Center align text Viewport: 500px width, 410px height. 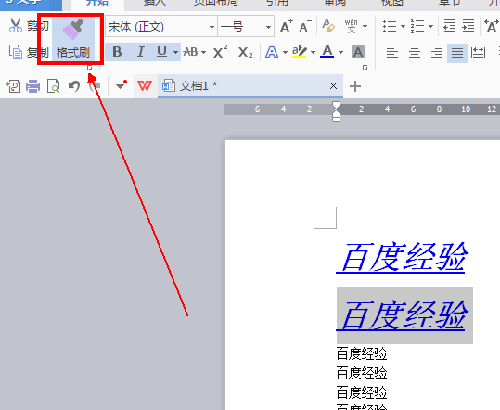[x=415, y=53]
